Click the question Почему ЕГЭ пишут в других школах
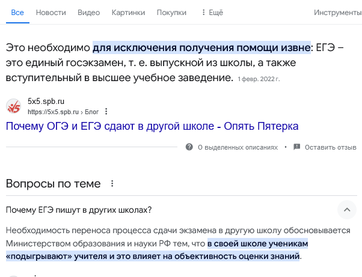The image size is (362, 277). pyautogui.click(x=79, y=210)
